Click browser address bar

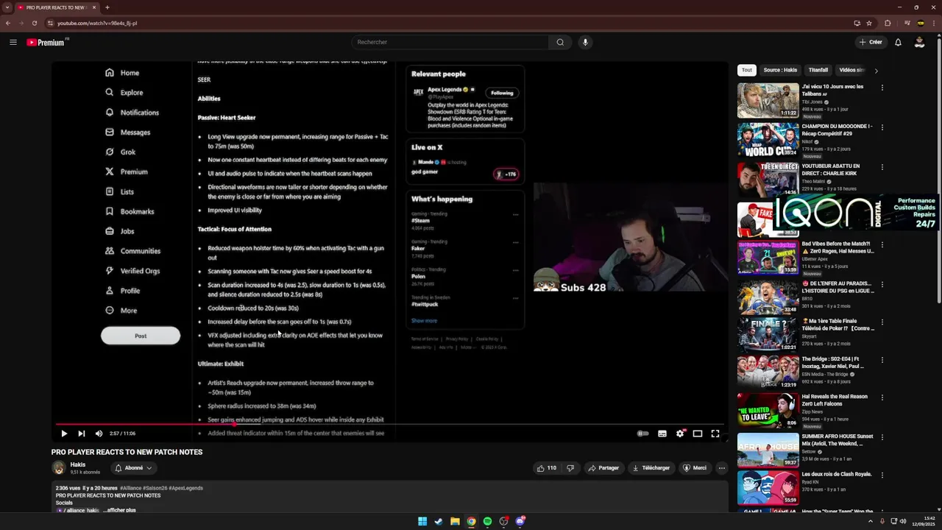[442, 23]
